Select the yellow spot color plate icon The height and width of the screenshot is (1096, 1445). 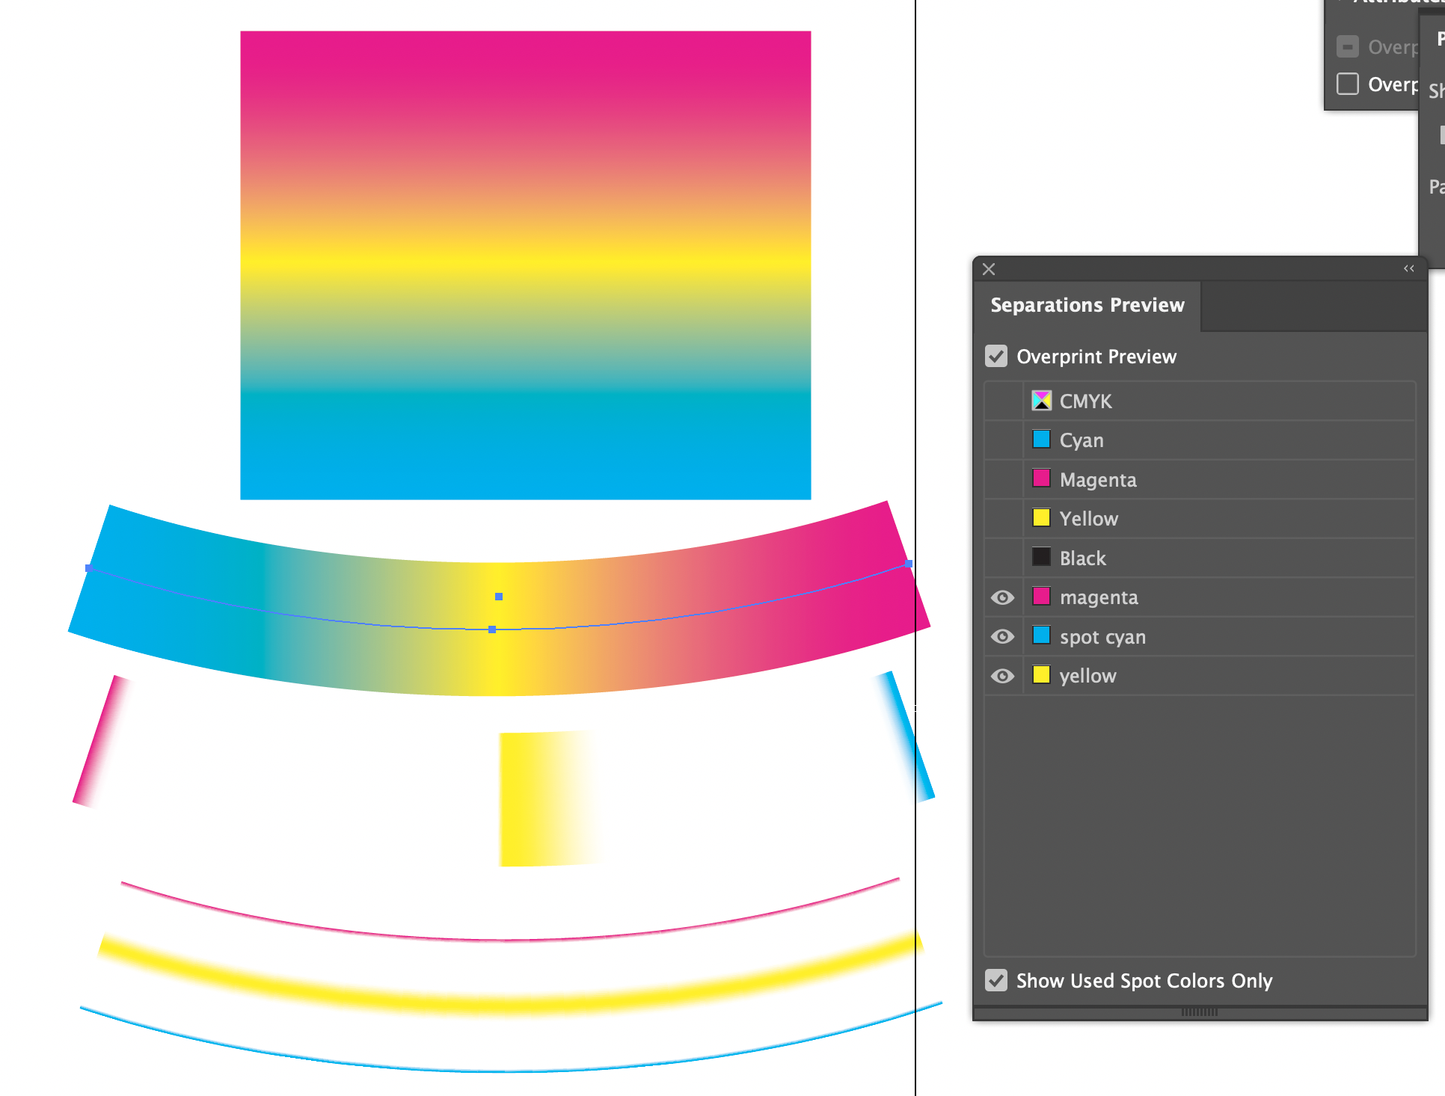coord(1041,675)
